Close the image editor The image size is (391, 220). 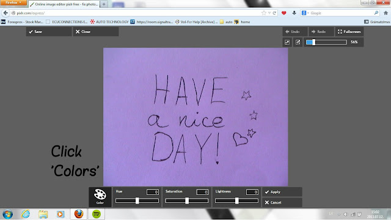tap(96, 32)
